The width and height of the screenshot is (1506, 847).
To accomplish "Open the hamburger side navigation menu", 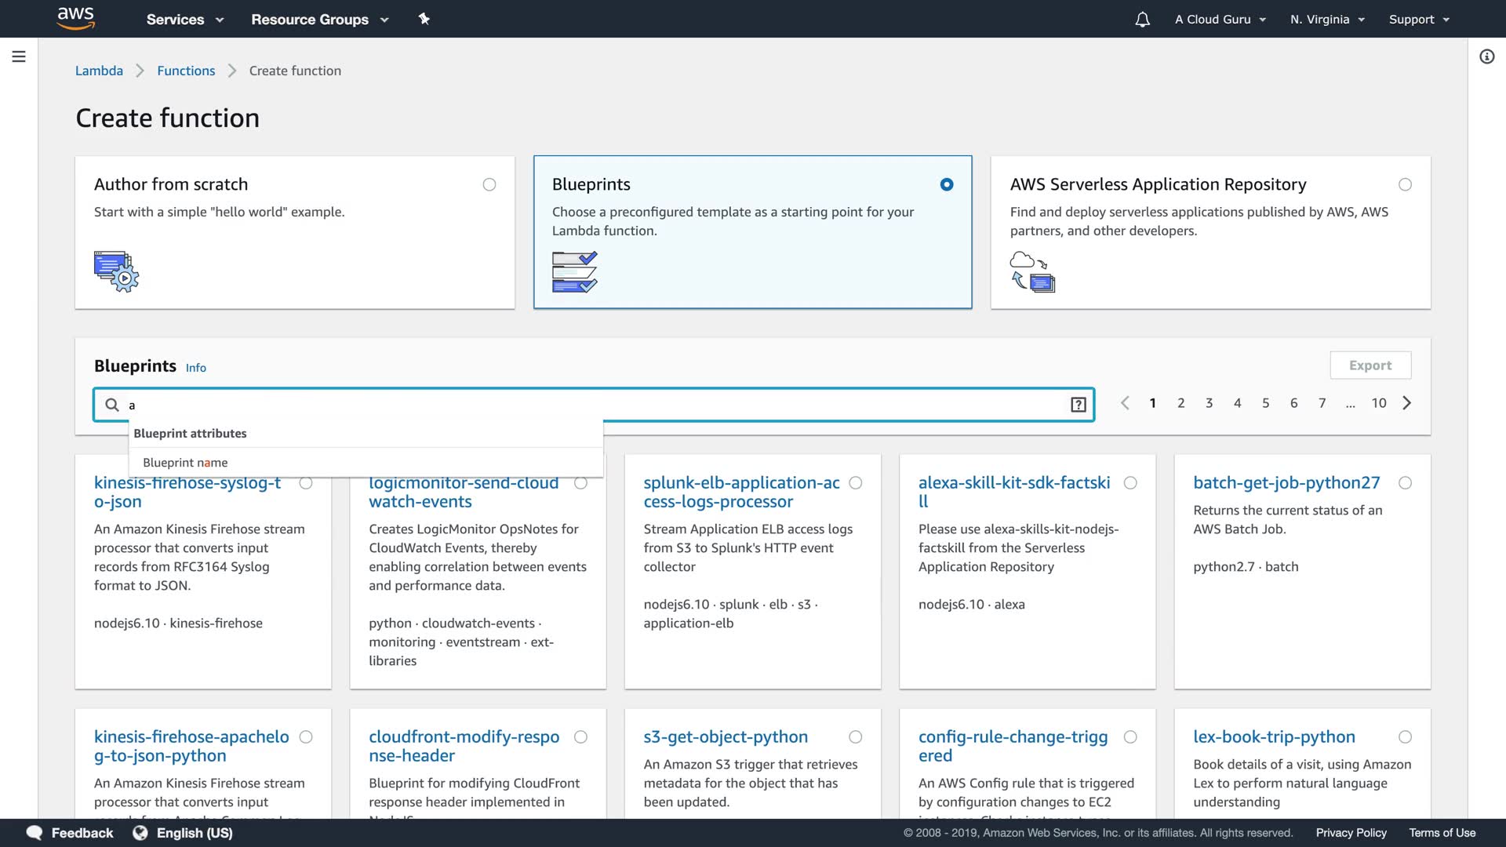I will tap(19, 56).
